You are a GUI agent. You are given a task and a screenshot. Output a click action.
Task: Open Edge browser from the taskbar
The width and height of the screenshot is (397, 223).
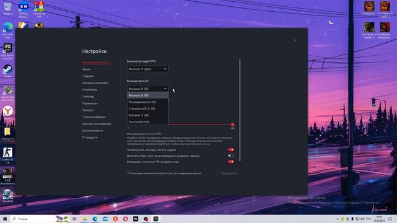(x=95, y=219)
